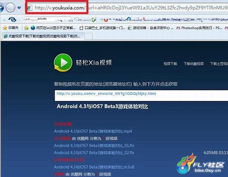Open the recent pages dropdown arrow
The height and width of the screenshot is (177, 228).
click(x=19, y=7)
